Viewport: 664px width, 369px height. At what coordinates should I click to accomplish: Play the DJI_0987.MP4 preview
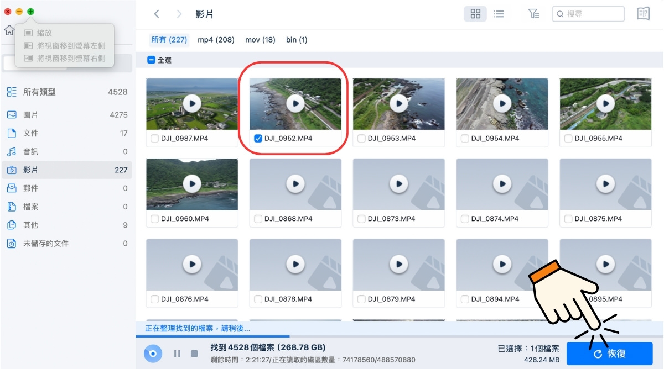coord(192,103)
